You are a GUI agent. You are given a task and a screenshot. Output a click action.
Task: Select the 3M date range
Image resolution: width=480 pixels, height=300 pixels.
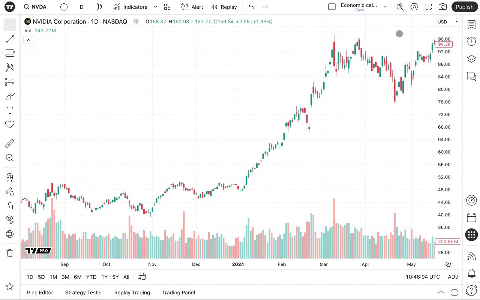tap(65, 277)
